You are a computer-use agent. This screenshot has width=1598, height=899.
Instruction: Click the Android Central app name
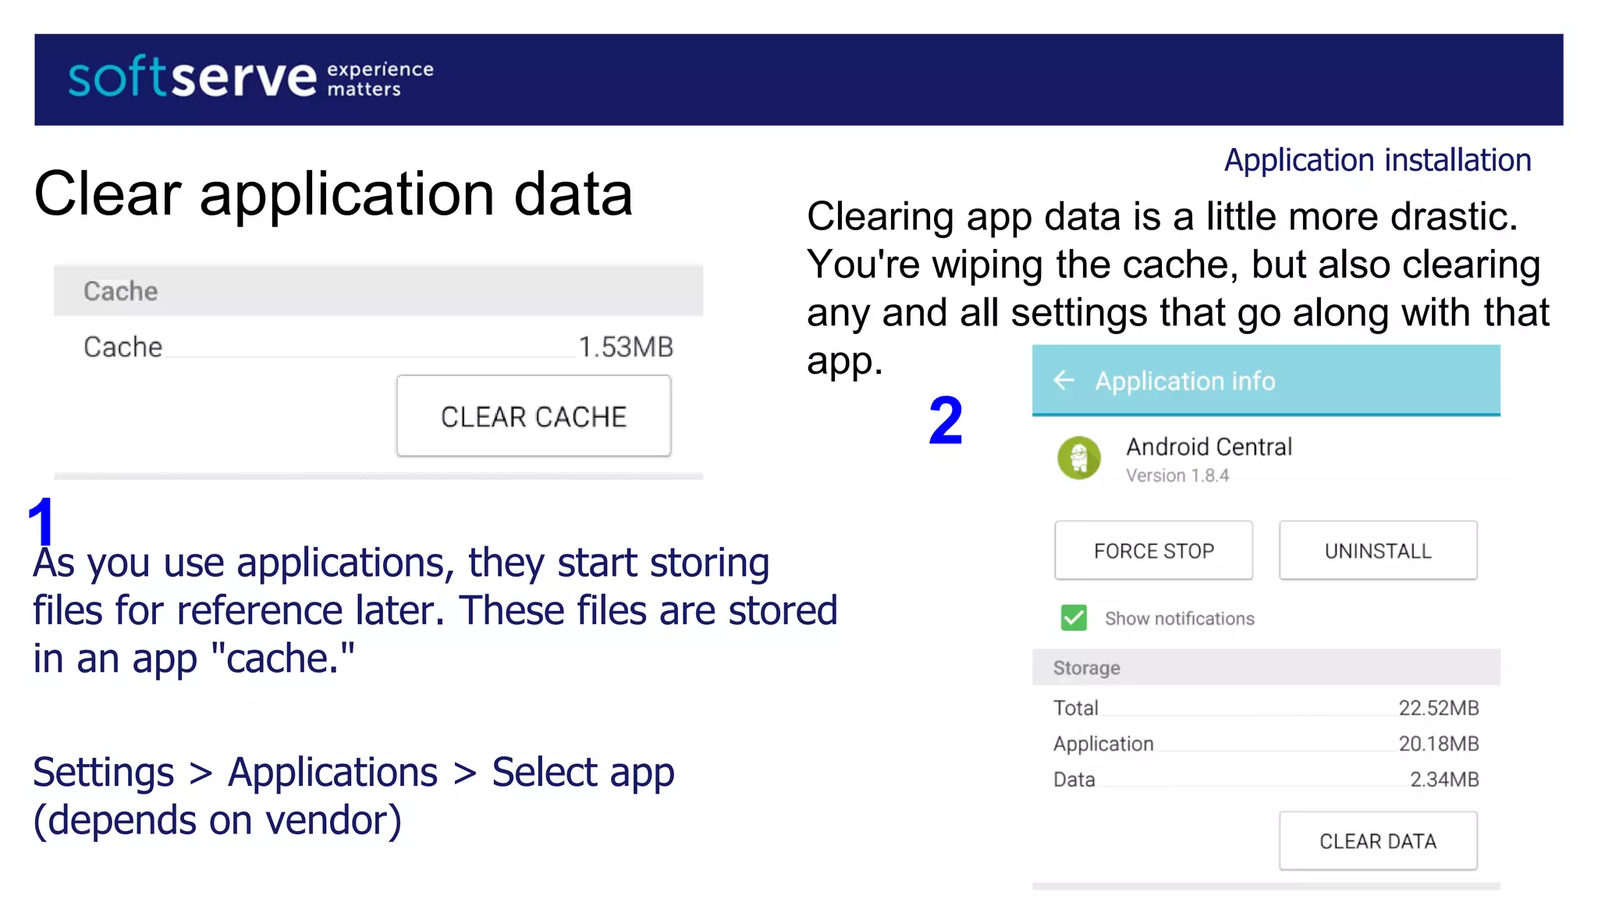1209,446
